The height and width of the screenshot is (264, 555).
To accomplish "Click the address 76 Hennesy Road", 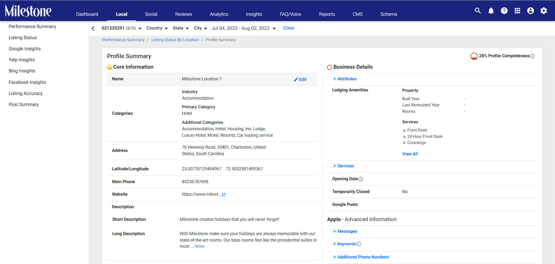I will click(x=224, y=150).
